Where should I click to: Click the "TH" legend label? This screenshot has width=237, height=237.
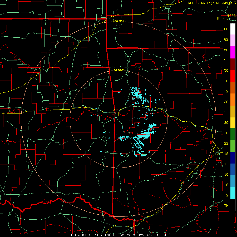tap(226, 206)
